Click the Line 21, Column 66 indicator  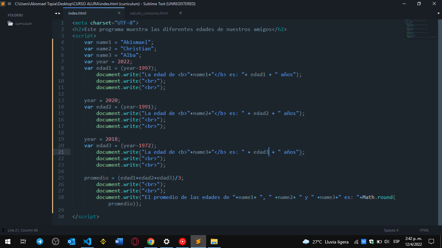[x=23, y=230]
